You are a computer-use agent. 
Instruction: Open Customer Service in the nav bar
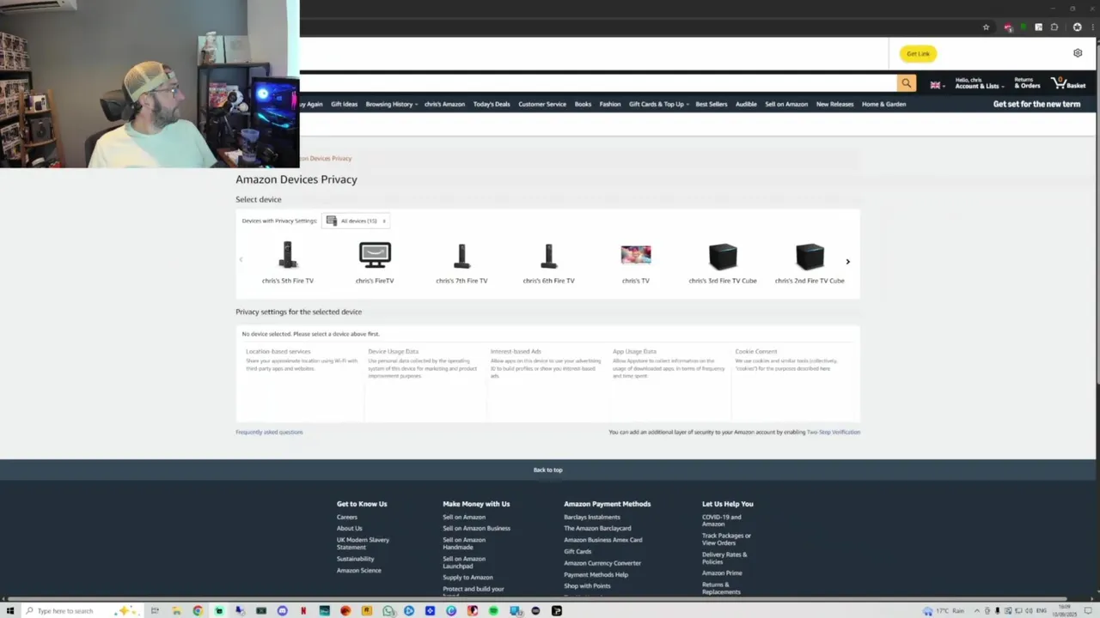542,105
